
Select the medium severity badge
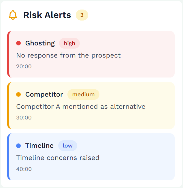click(x=83, y=94)
